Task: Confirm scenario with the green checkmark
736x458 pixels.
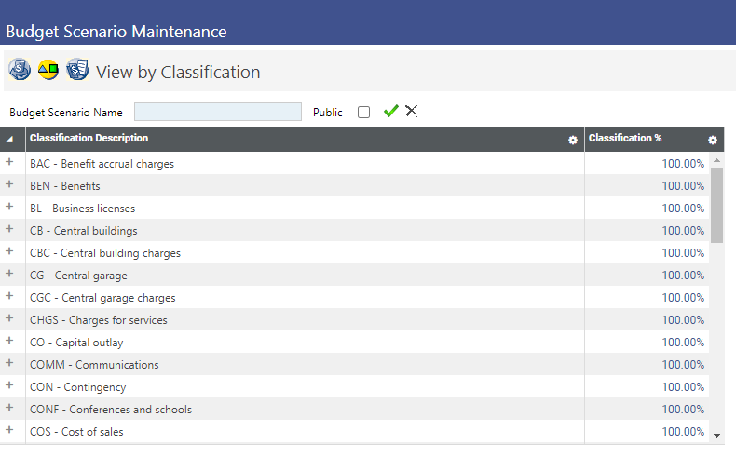Action: (390, 112)
